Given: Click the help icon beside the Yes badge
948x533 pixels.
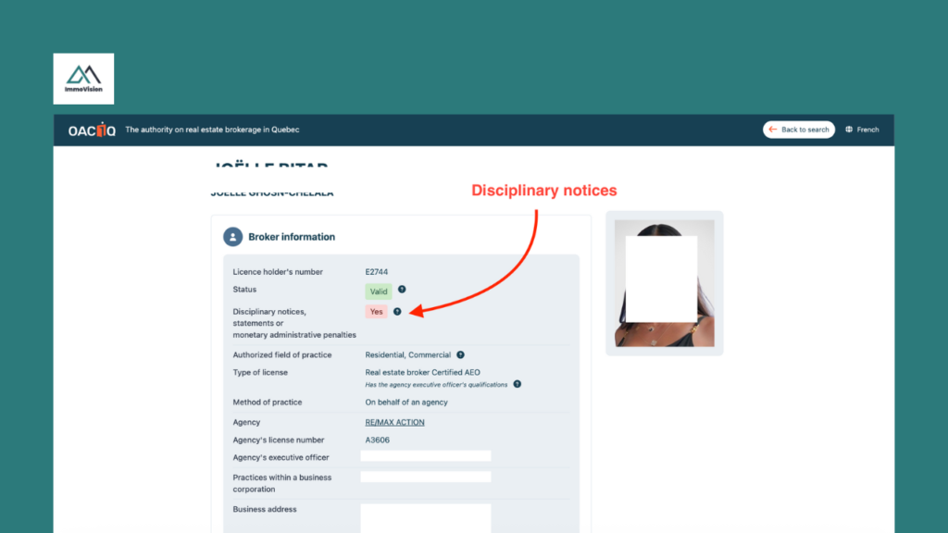Looking at the screenshot, I should (x=397, y=311).
